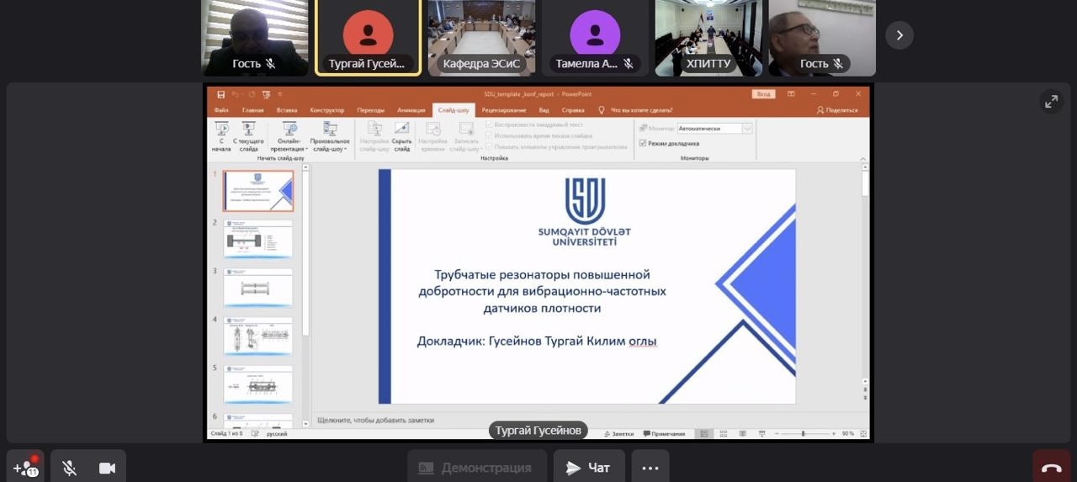Viewport: 1077px width, 482px height.
Task: Open the 'Произвольное слайд-шоу' dropdown
Action: point(330,136)
